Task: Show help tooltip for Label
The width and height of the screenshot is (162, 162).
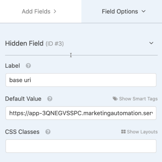Action: (x=28, y=66)
